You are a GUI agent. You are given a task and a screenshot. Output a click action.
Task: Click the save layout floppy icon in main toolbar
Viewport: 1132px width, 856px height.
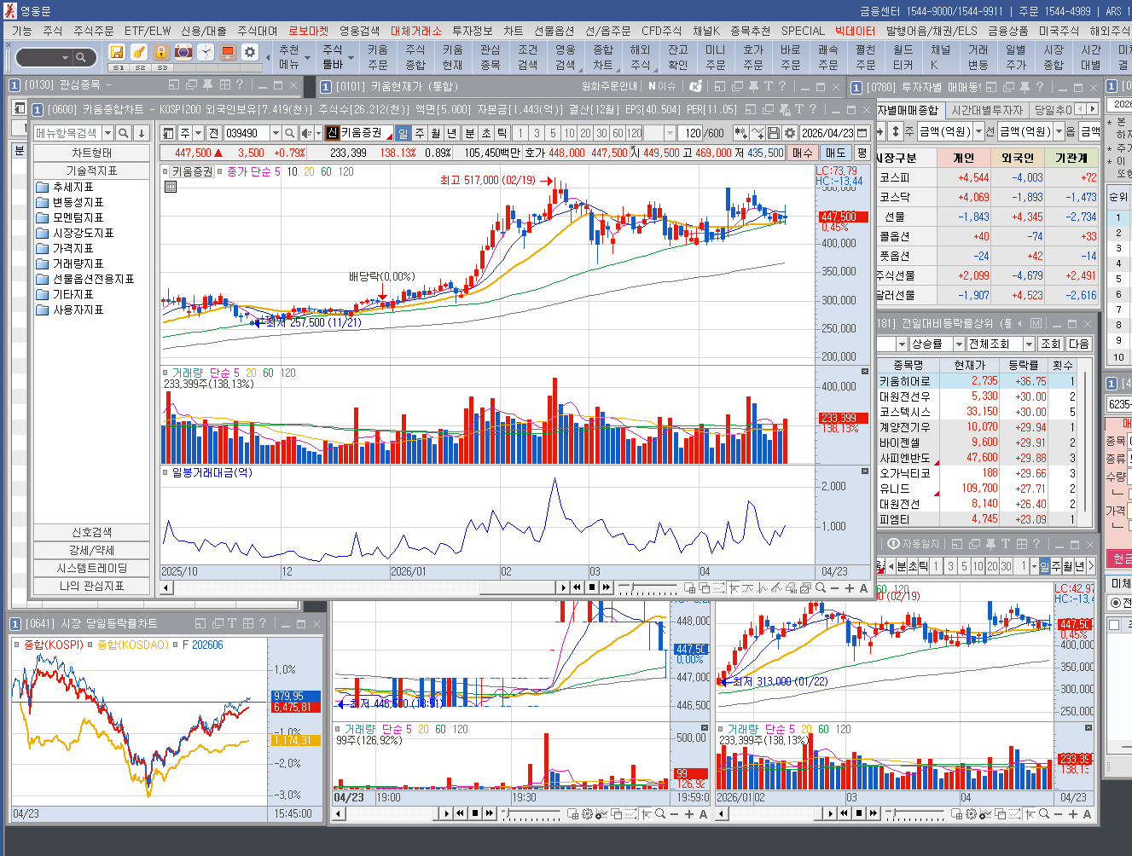click(x=117, y=52)
